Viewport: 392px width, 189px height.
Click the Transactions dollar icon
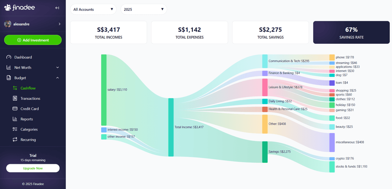15,99
